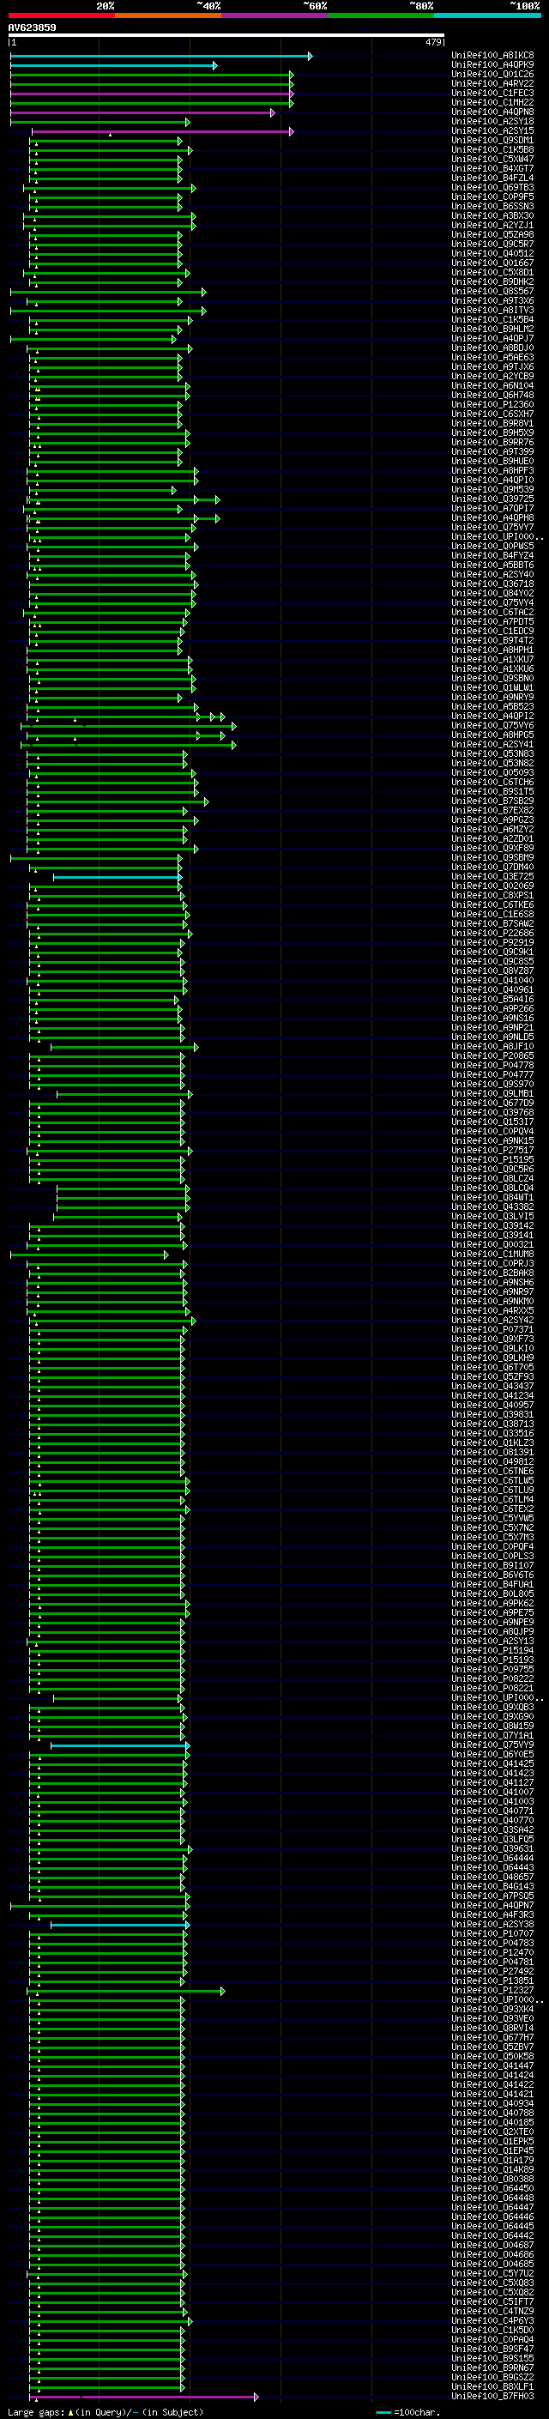
Task: Select label UniRef100_P27517
Action: click(492, 1149)
